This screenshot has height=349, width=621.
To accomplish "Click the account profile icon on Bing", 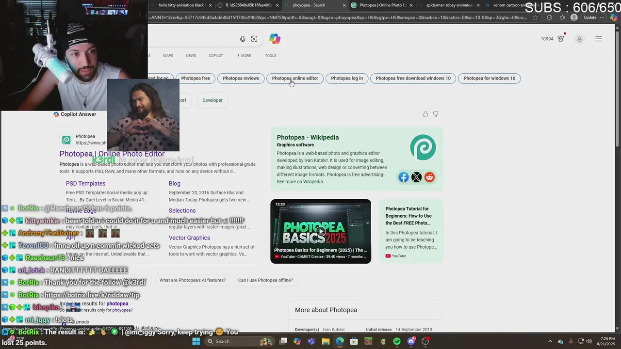I will 579,39.
